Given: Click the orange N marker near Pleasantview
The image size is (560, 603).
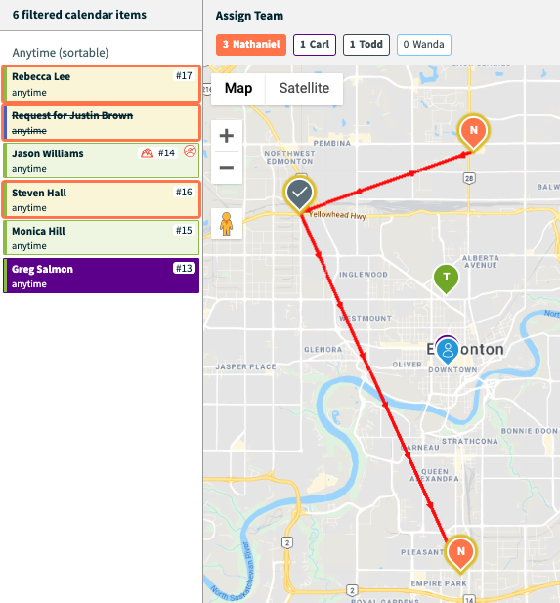Looking at the screenshot, I should coord(460,553).
